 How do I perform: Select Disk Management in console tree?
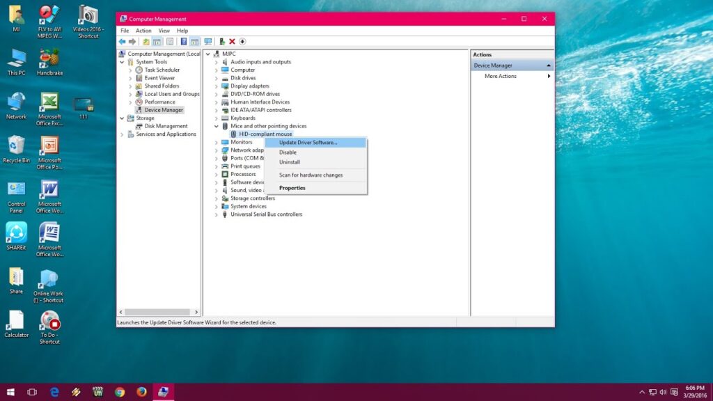pyautogui.click(x=166, y=126)
